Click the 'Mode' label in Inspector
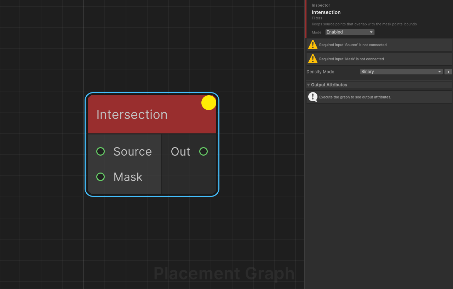Image resolution: width=453 pixels, height=289 pixels. tap(316, 32)
